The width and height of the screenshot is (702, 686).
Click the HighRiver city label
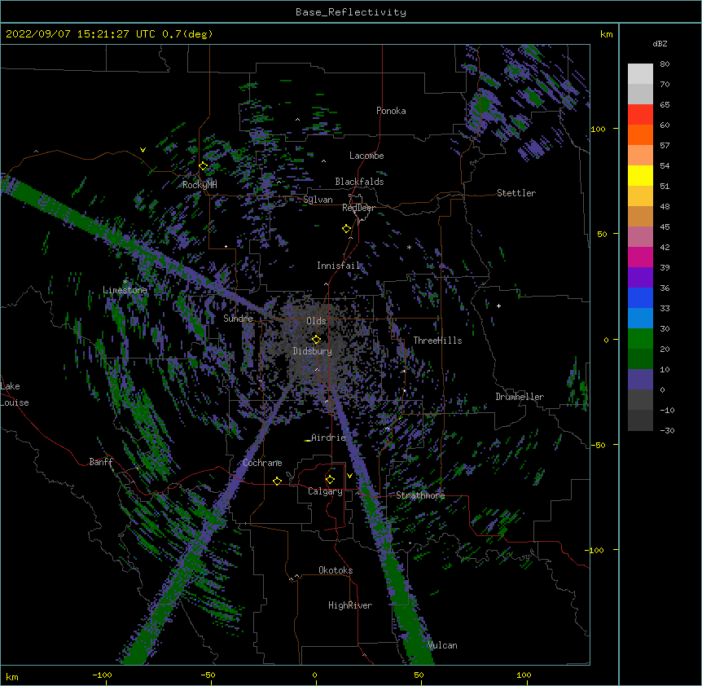[350, 605]
